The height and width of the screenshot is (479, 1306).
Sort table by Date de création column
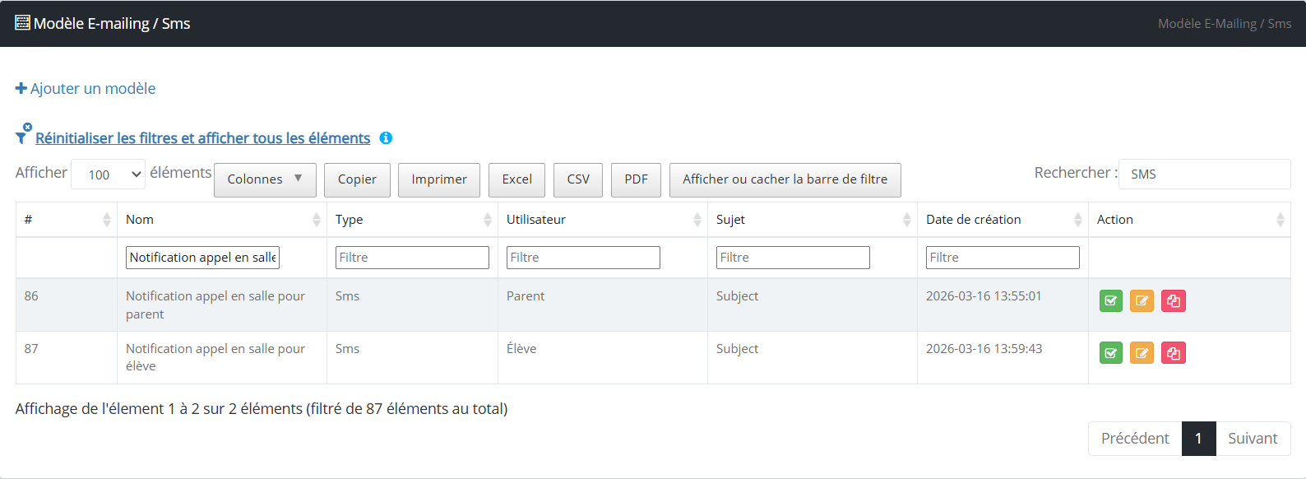[x=1002, y=220]
